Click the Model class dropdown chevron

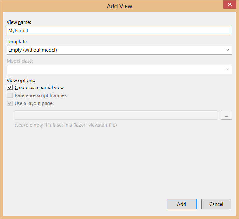(228, 69)
